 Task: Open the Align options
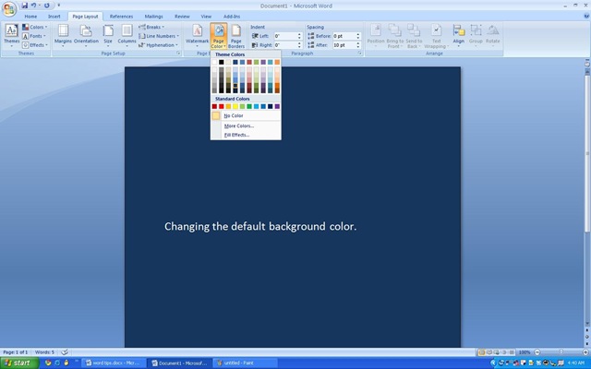458,36
